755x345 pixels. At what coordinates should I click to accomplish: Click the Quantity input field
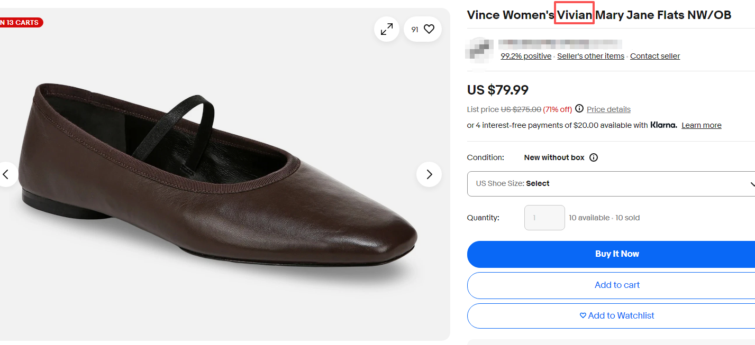[544, 218]
